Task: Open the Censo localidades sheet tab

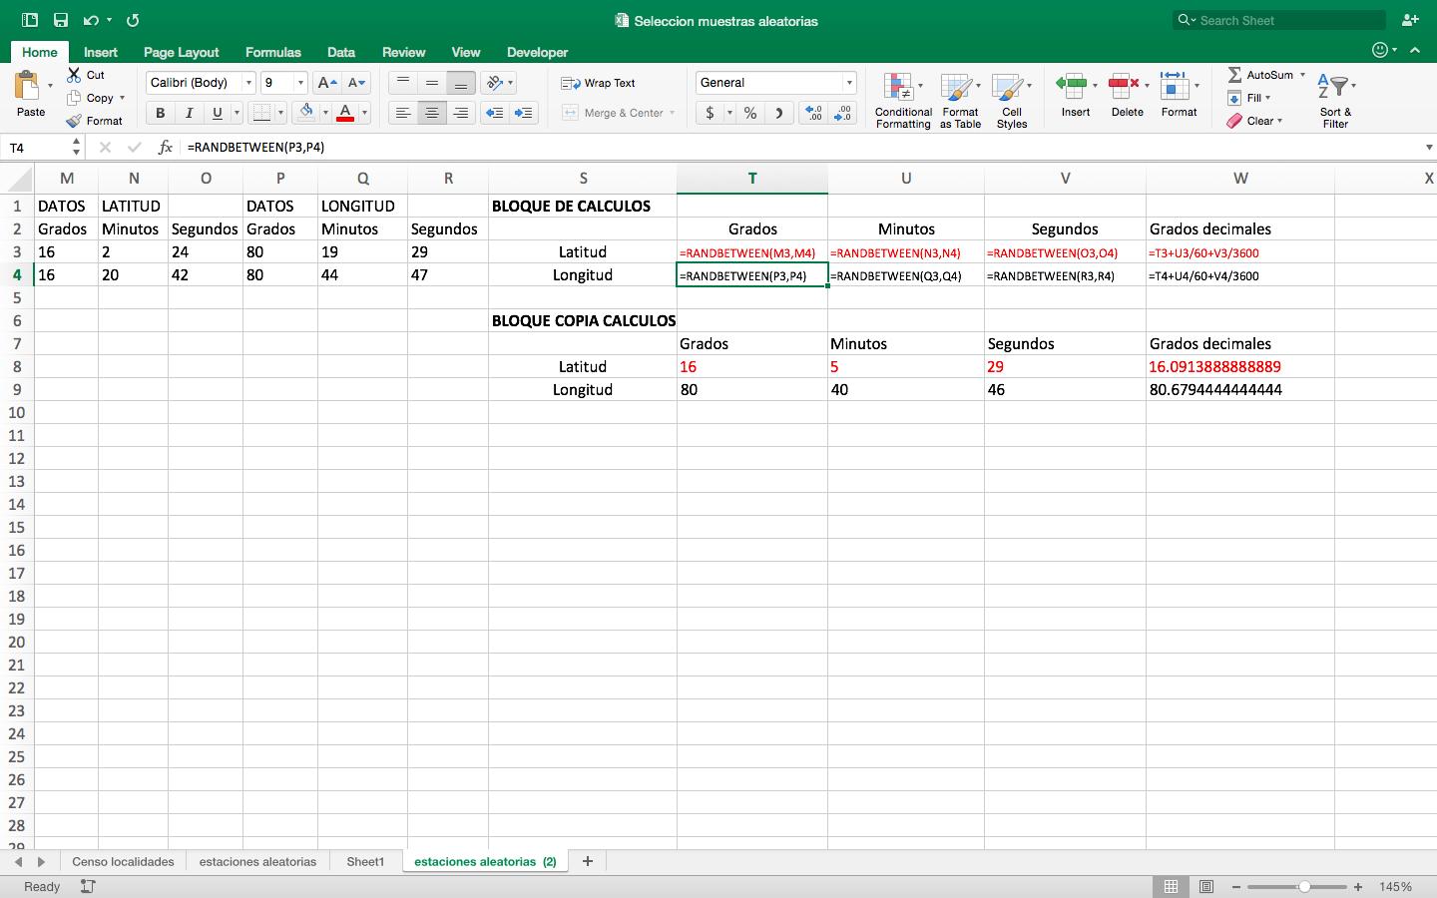Action: pos(123,861)
